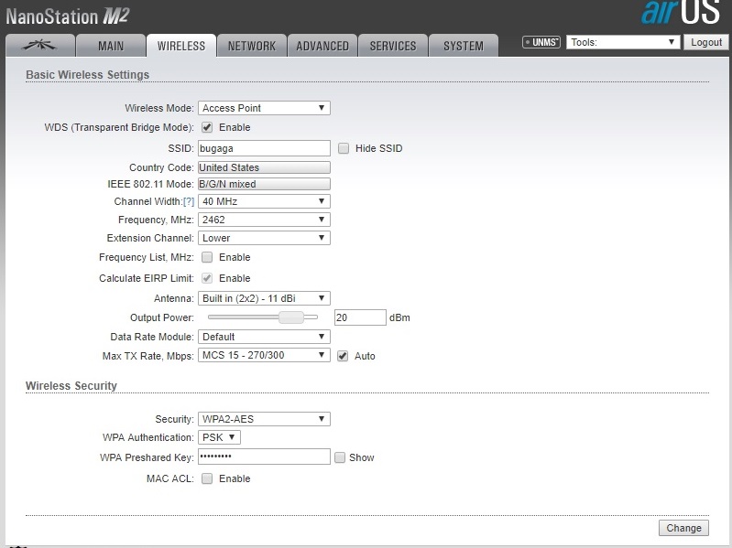Image resolution: width=732 pixels, height=548 pixels.
Task: Go to the NETWORK tab
Action: [252, 45]
